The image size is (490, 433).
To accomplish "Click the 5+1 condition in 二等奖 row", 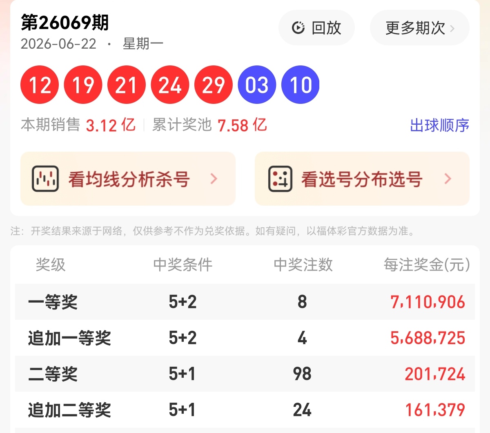I will click(182, 374).
